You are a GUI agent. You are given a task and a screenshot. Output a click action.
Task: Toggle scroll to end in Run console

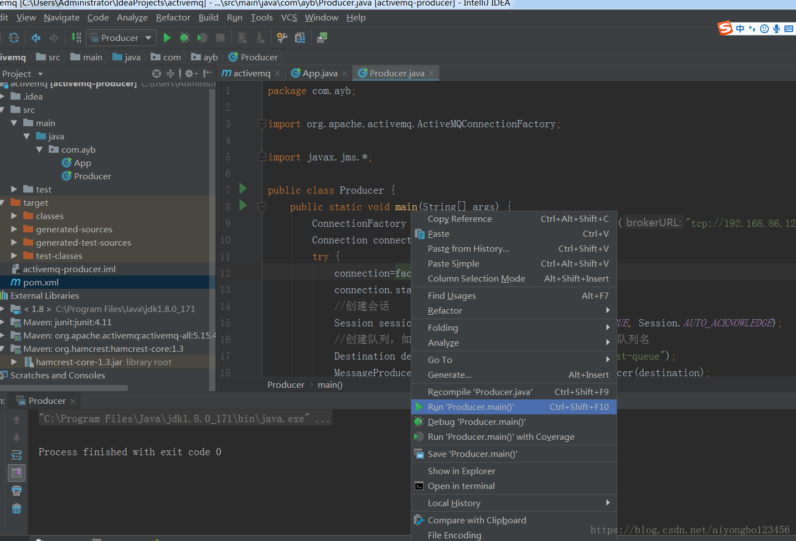17,473
